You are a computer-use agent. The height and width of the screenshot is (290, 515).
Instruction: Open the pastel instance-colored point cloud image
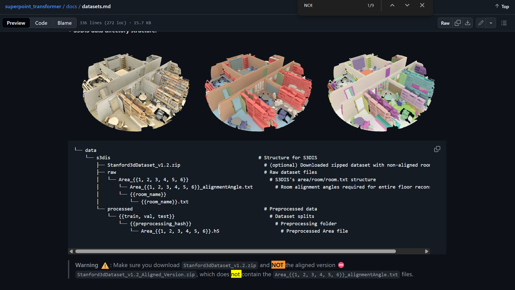click(381, 93)
